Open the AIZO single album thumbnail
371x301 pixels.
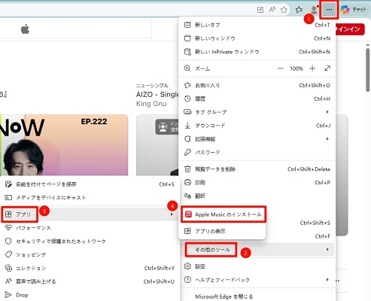157,145
